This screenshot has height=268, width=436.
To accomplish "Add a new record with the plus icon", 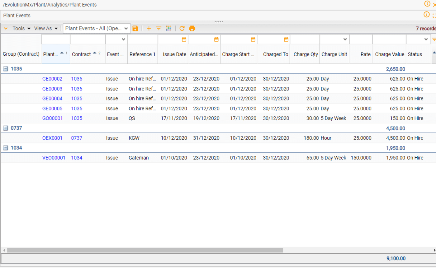I will [149, 28].
